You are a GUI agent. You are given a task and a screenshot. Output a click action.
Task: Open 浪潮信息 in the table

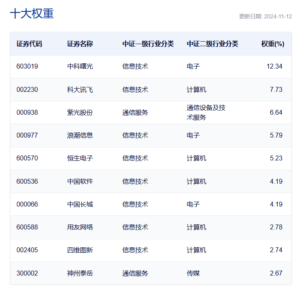pyautogui.click(x=80, y=135)
